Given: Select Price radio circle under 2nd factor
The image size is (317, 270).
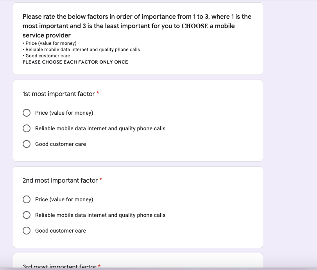Looking at the screenshot, I should [x=27, y=199].
